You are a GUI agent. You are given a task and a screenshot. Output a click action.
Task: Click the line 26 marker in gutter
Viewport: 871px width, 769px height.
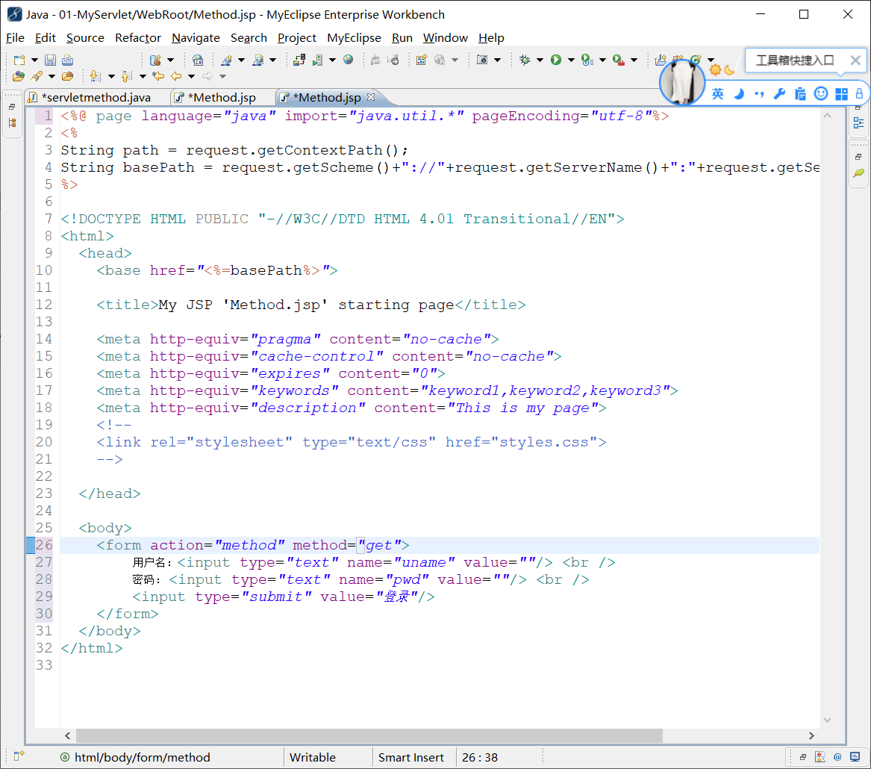[31, 545]
